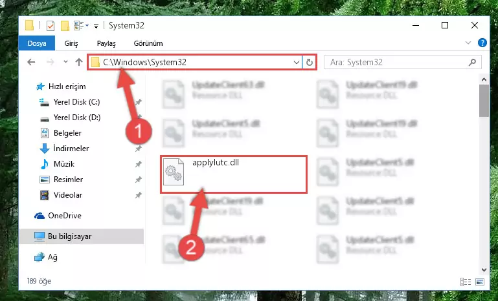Open the Paylaş ribbon tab

(x=106, y=43)
